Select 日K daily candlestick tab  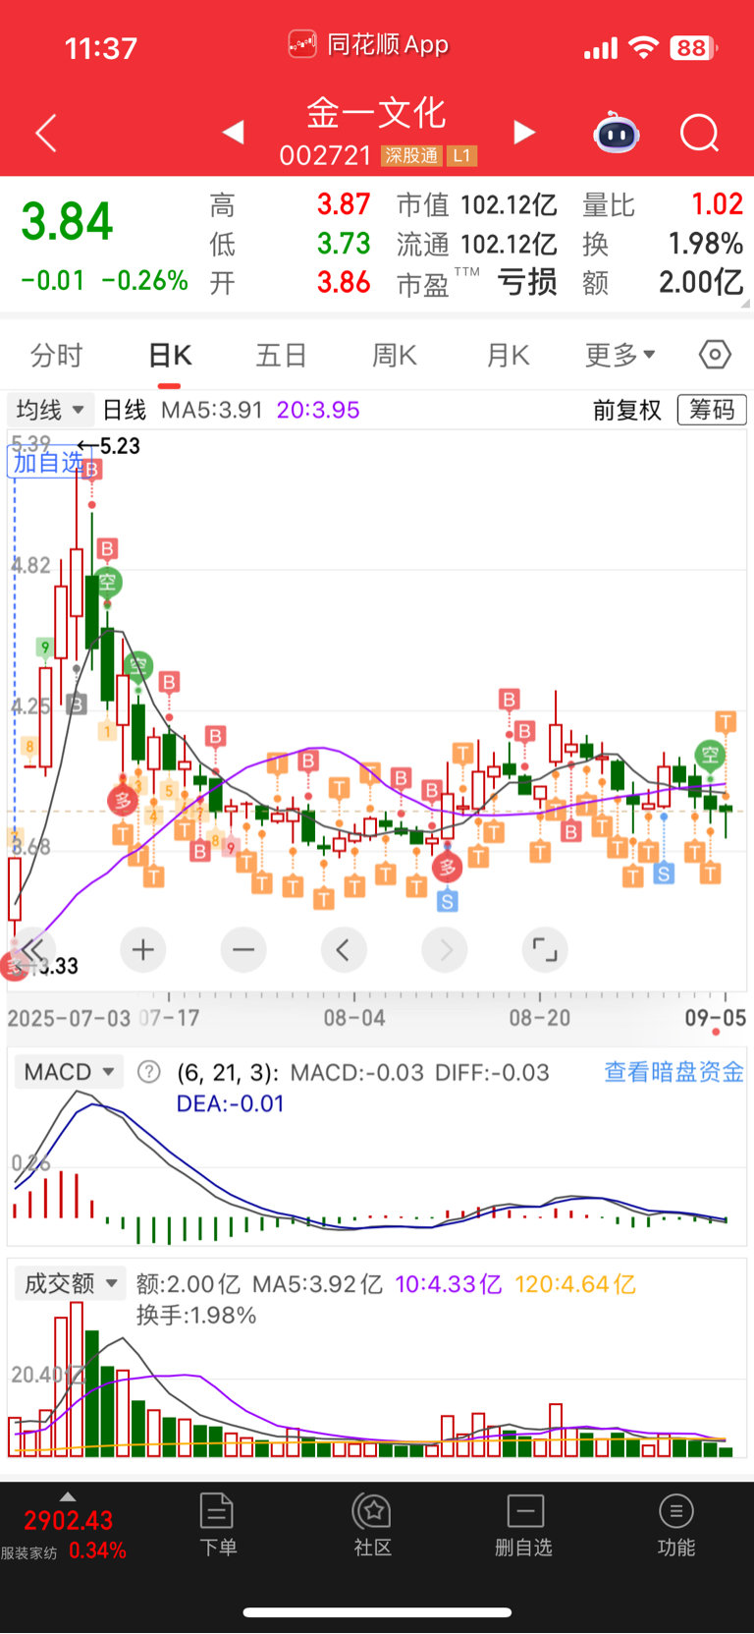[x=170, y=355]
